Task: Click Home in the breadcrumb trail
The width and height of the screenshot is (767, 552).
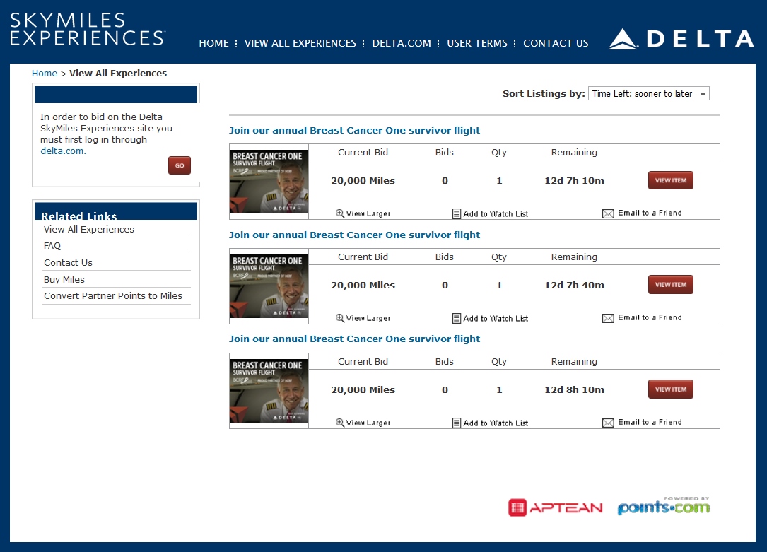Action: pos(44,73)
